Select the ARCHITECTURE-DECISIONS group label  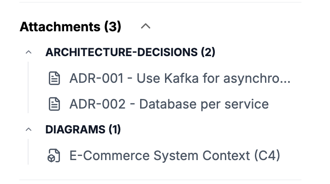pyautogui.click(x=122, y=52)
